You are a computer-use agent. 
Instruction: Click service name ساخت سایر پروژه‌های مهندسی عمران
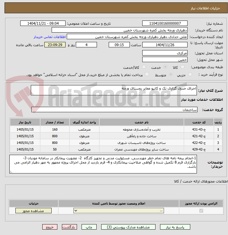click(x=142, y=149)
